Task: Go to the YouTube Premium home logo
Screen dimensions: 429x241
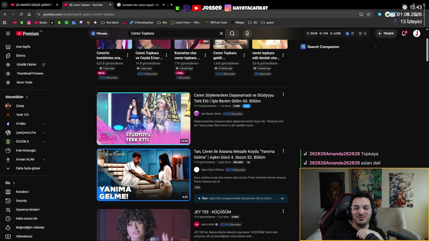Action: (27, 33)
